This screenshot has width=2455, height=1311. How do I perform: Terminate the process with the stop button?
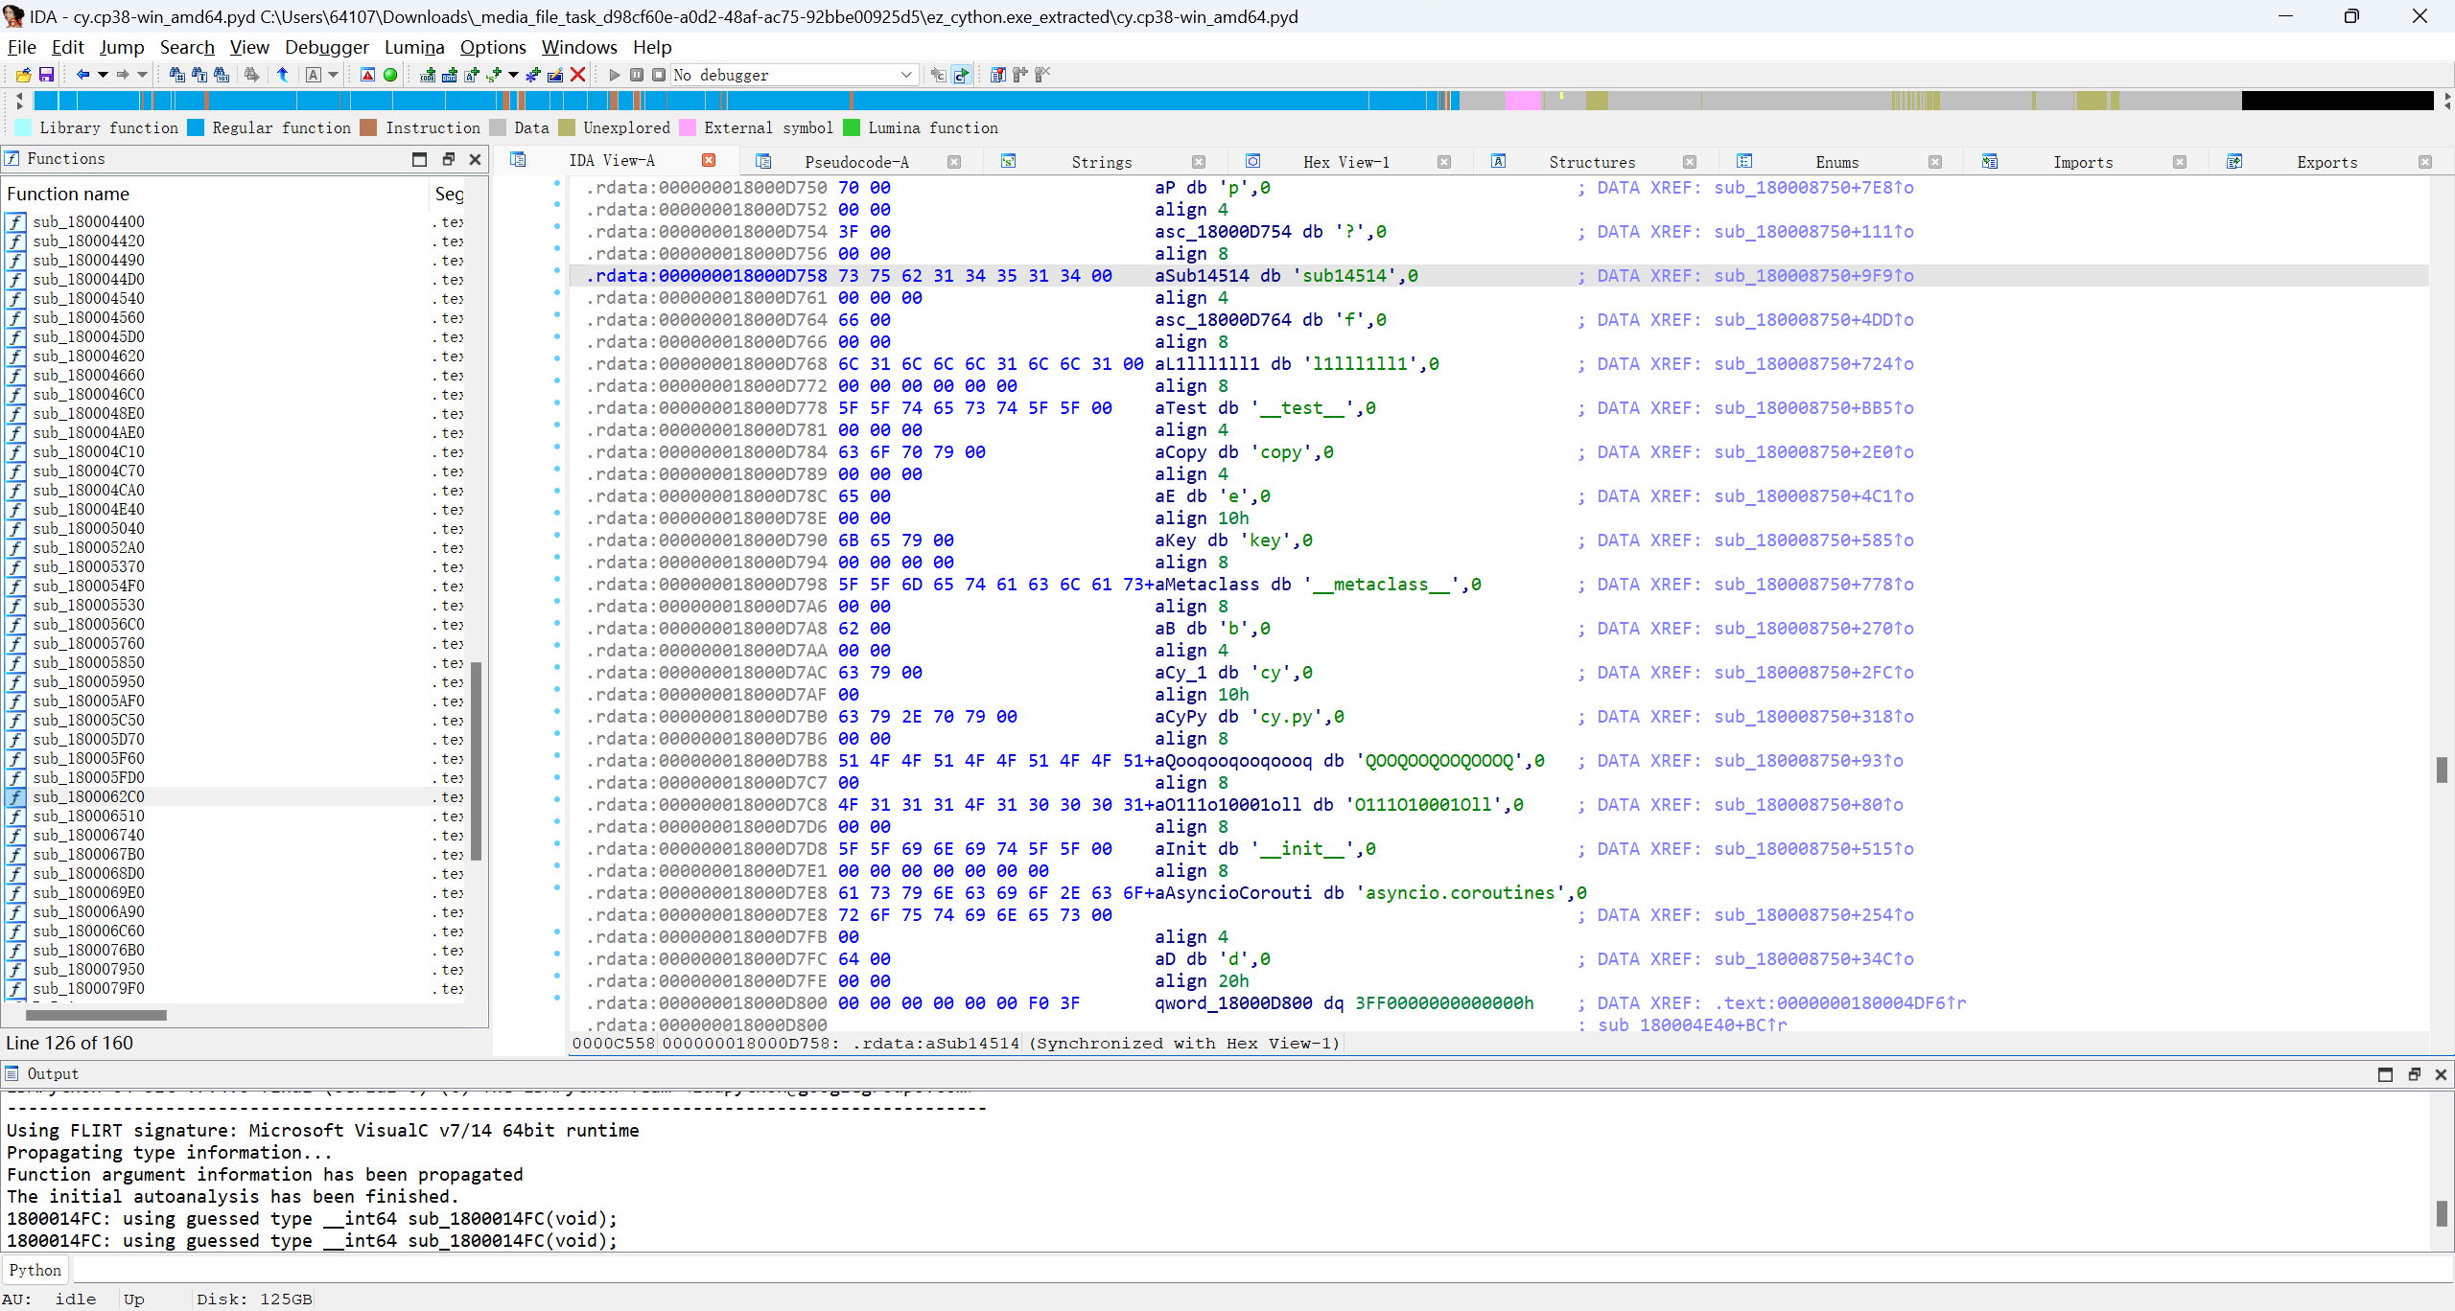tap(659, 75)
